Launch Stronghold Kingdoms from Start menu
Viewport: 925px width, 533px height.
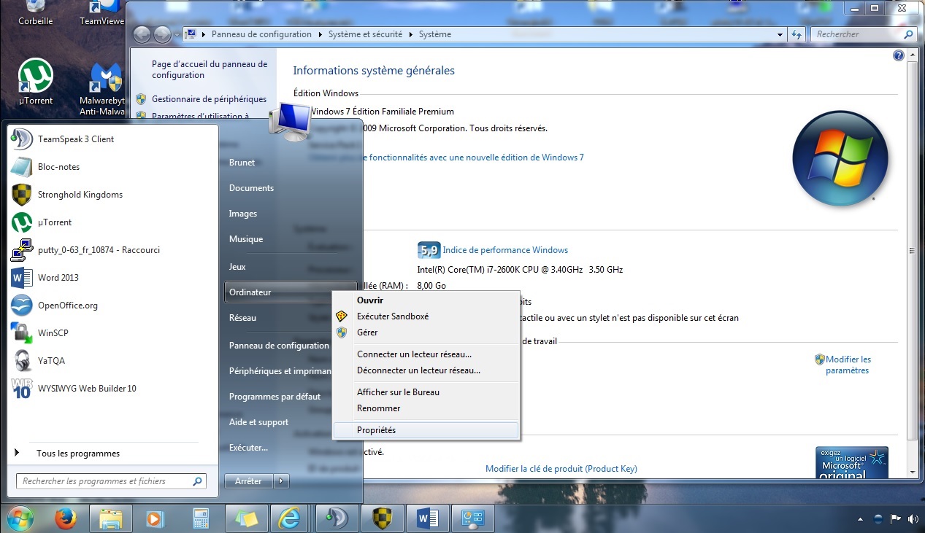pos(80,195)
